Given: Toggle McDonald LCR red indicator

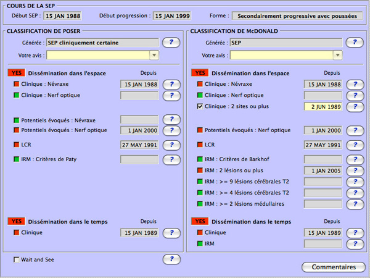Looking at the screenshot, I should (x=200, y=145).
